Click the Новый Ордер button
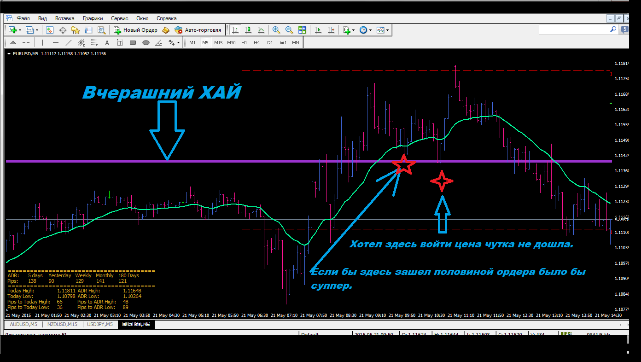Viewport: 641px width, 362px height. pyautogui.click(x=135, y=30)
